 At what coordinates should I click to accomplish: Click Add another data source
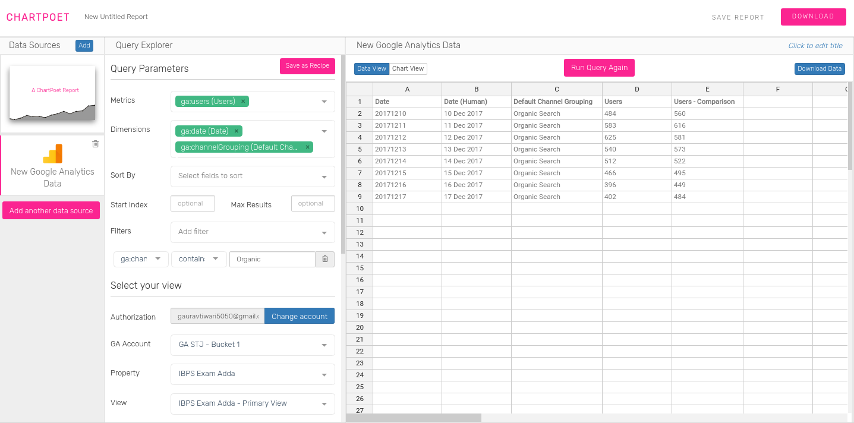[x=51, y=210]
